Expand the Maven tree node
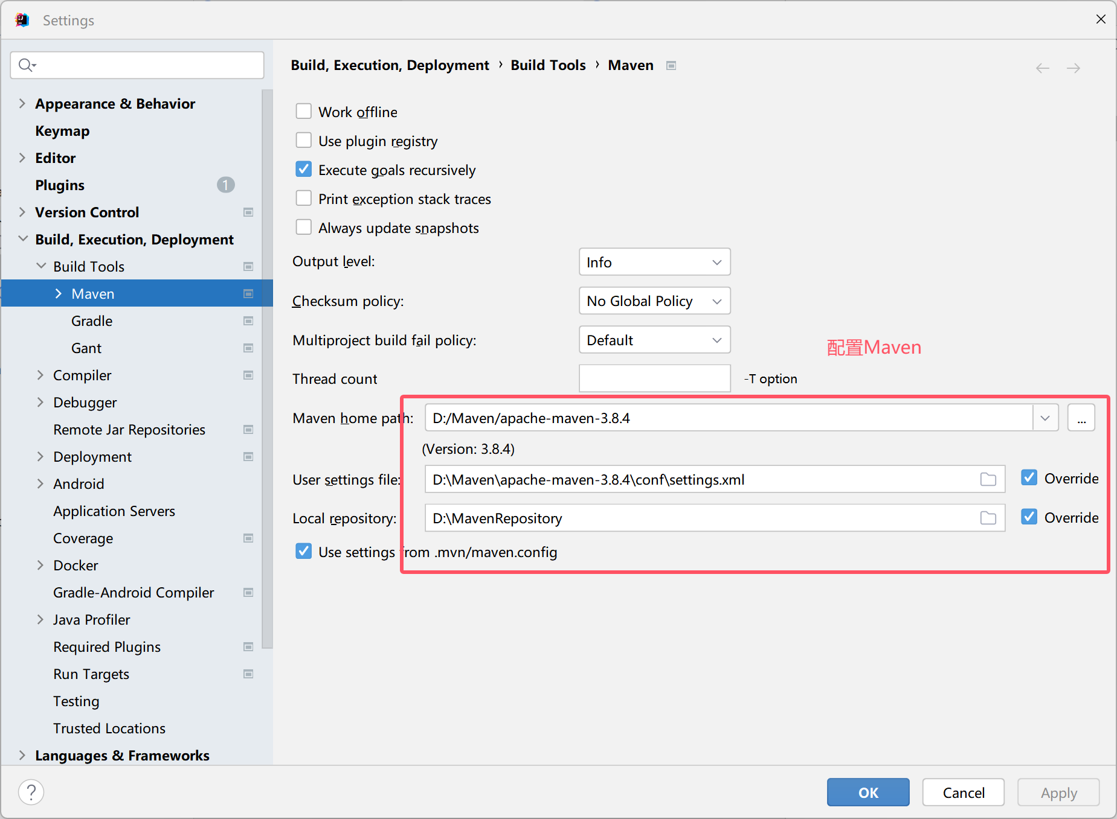 coord(59,293)
